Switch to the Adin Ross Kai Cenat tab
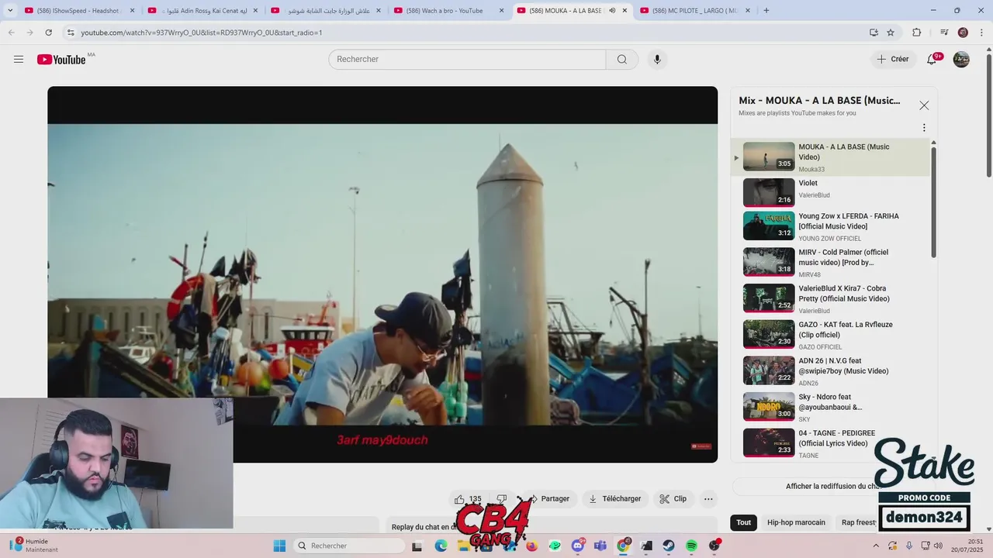The height and width of the screenshot is (558, 993). click(203, 11)
